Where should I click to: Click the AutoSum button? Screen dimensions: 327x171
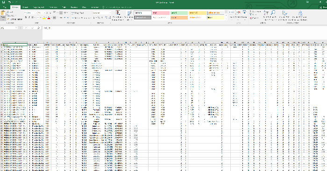(255, 12)
